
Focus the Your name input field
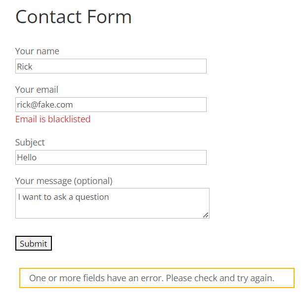click(111, 66)
